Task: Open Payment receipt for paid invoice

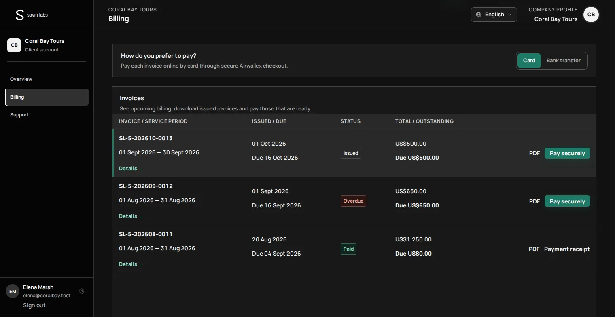Action: click(x=567, y=249)
